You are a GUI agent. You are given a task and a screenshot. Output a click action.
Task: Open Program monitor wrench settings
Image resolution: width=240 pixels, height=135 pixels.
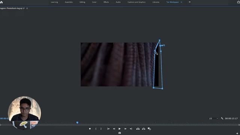coord(222,118)
